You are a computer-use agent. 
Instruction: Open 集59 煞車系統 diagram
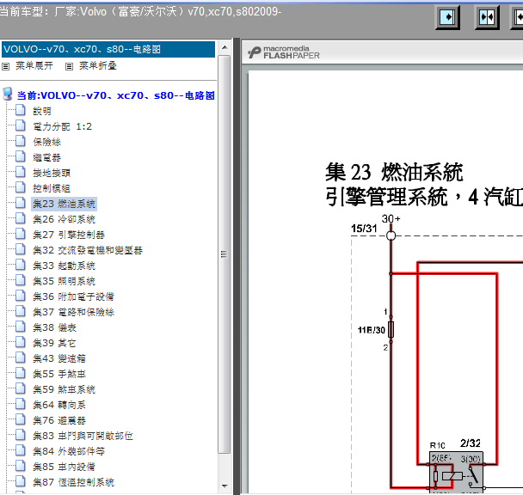64,389
